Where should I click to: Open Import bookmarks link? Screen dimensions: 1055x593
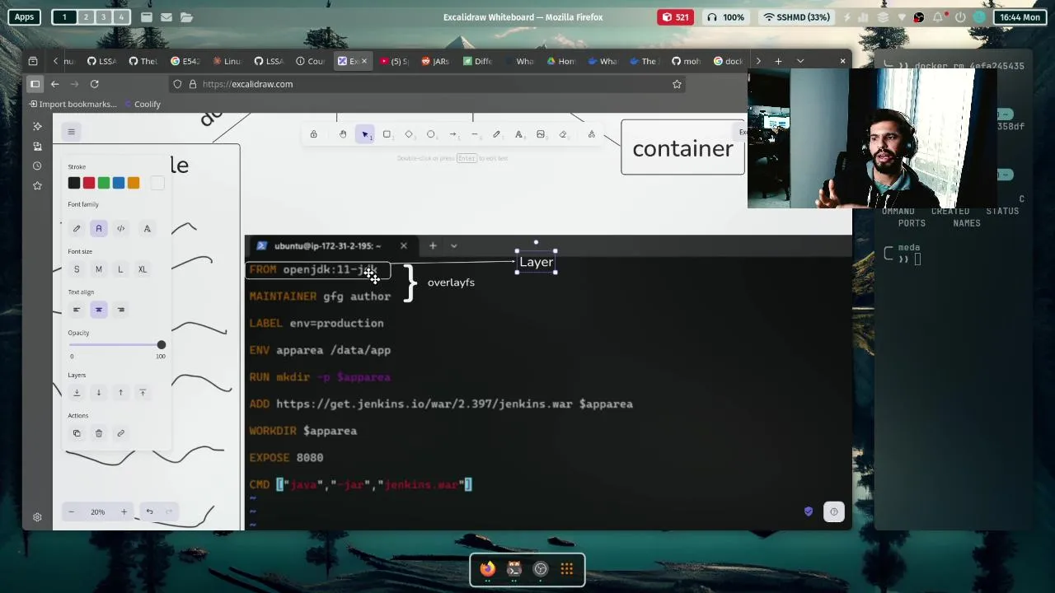73,104
